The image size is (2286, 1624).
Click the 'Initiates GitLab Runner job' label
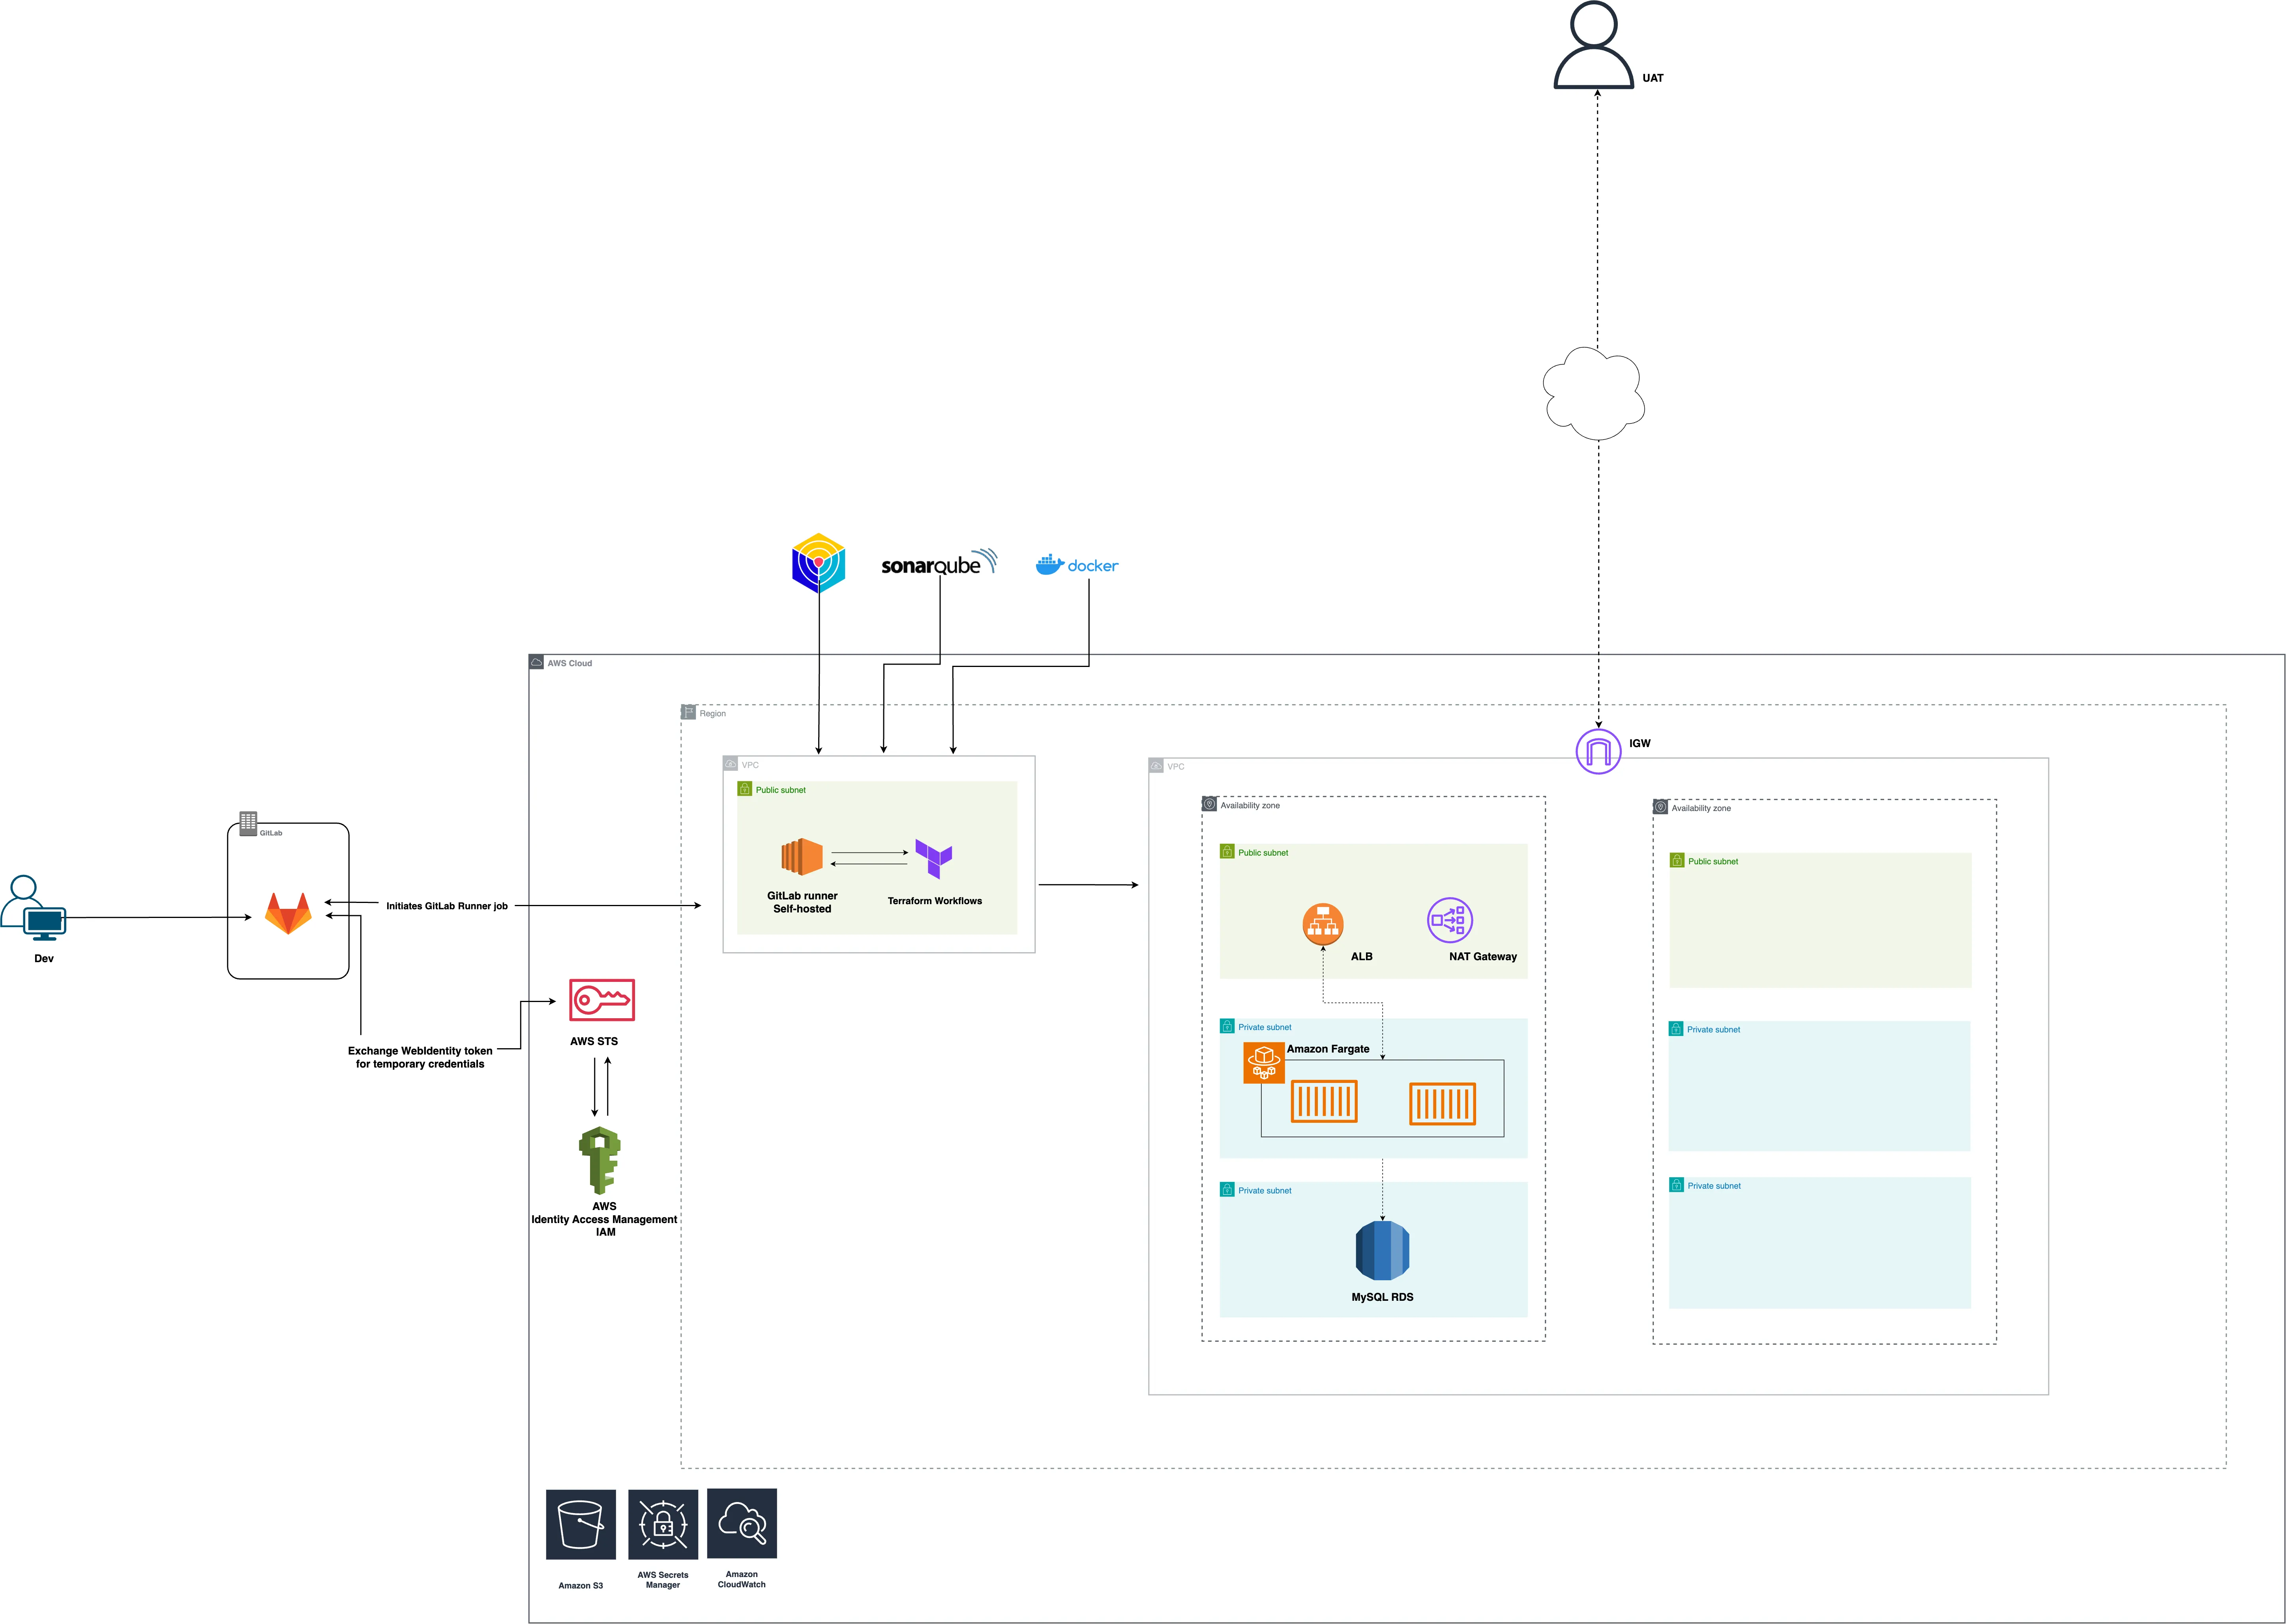pyautogui.click(x=447, y=906)
